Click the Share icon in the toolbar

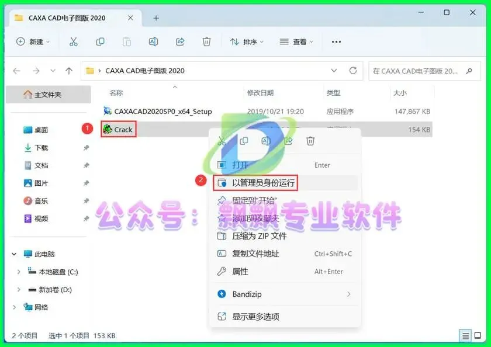pos(180,41)
